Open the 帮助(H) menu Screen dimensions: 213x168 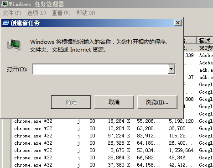[86, 13]
